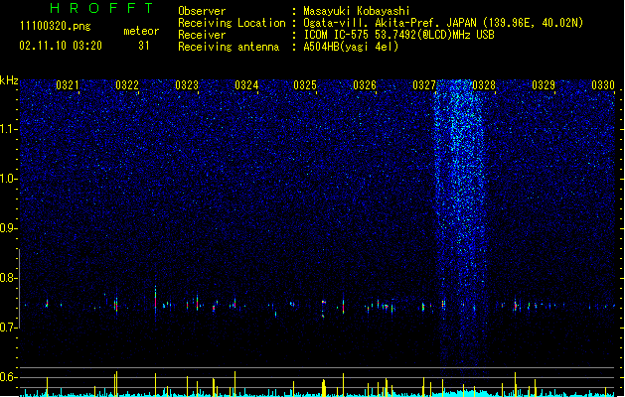The image size is (625, 397).
Task: Click the 0323 time marker
Action: coord(187,85)
